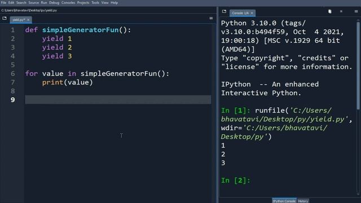361x203 pixels.
Task: Click the console vertical scrollbar
Action: click(x=358, y=65)
